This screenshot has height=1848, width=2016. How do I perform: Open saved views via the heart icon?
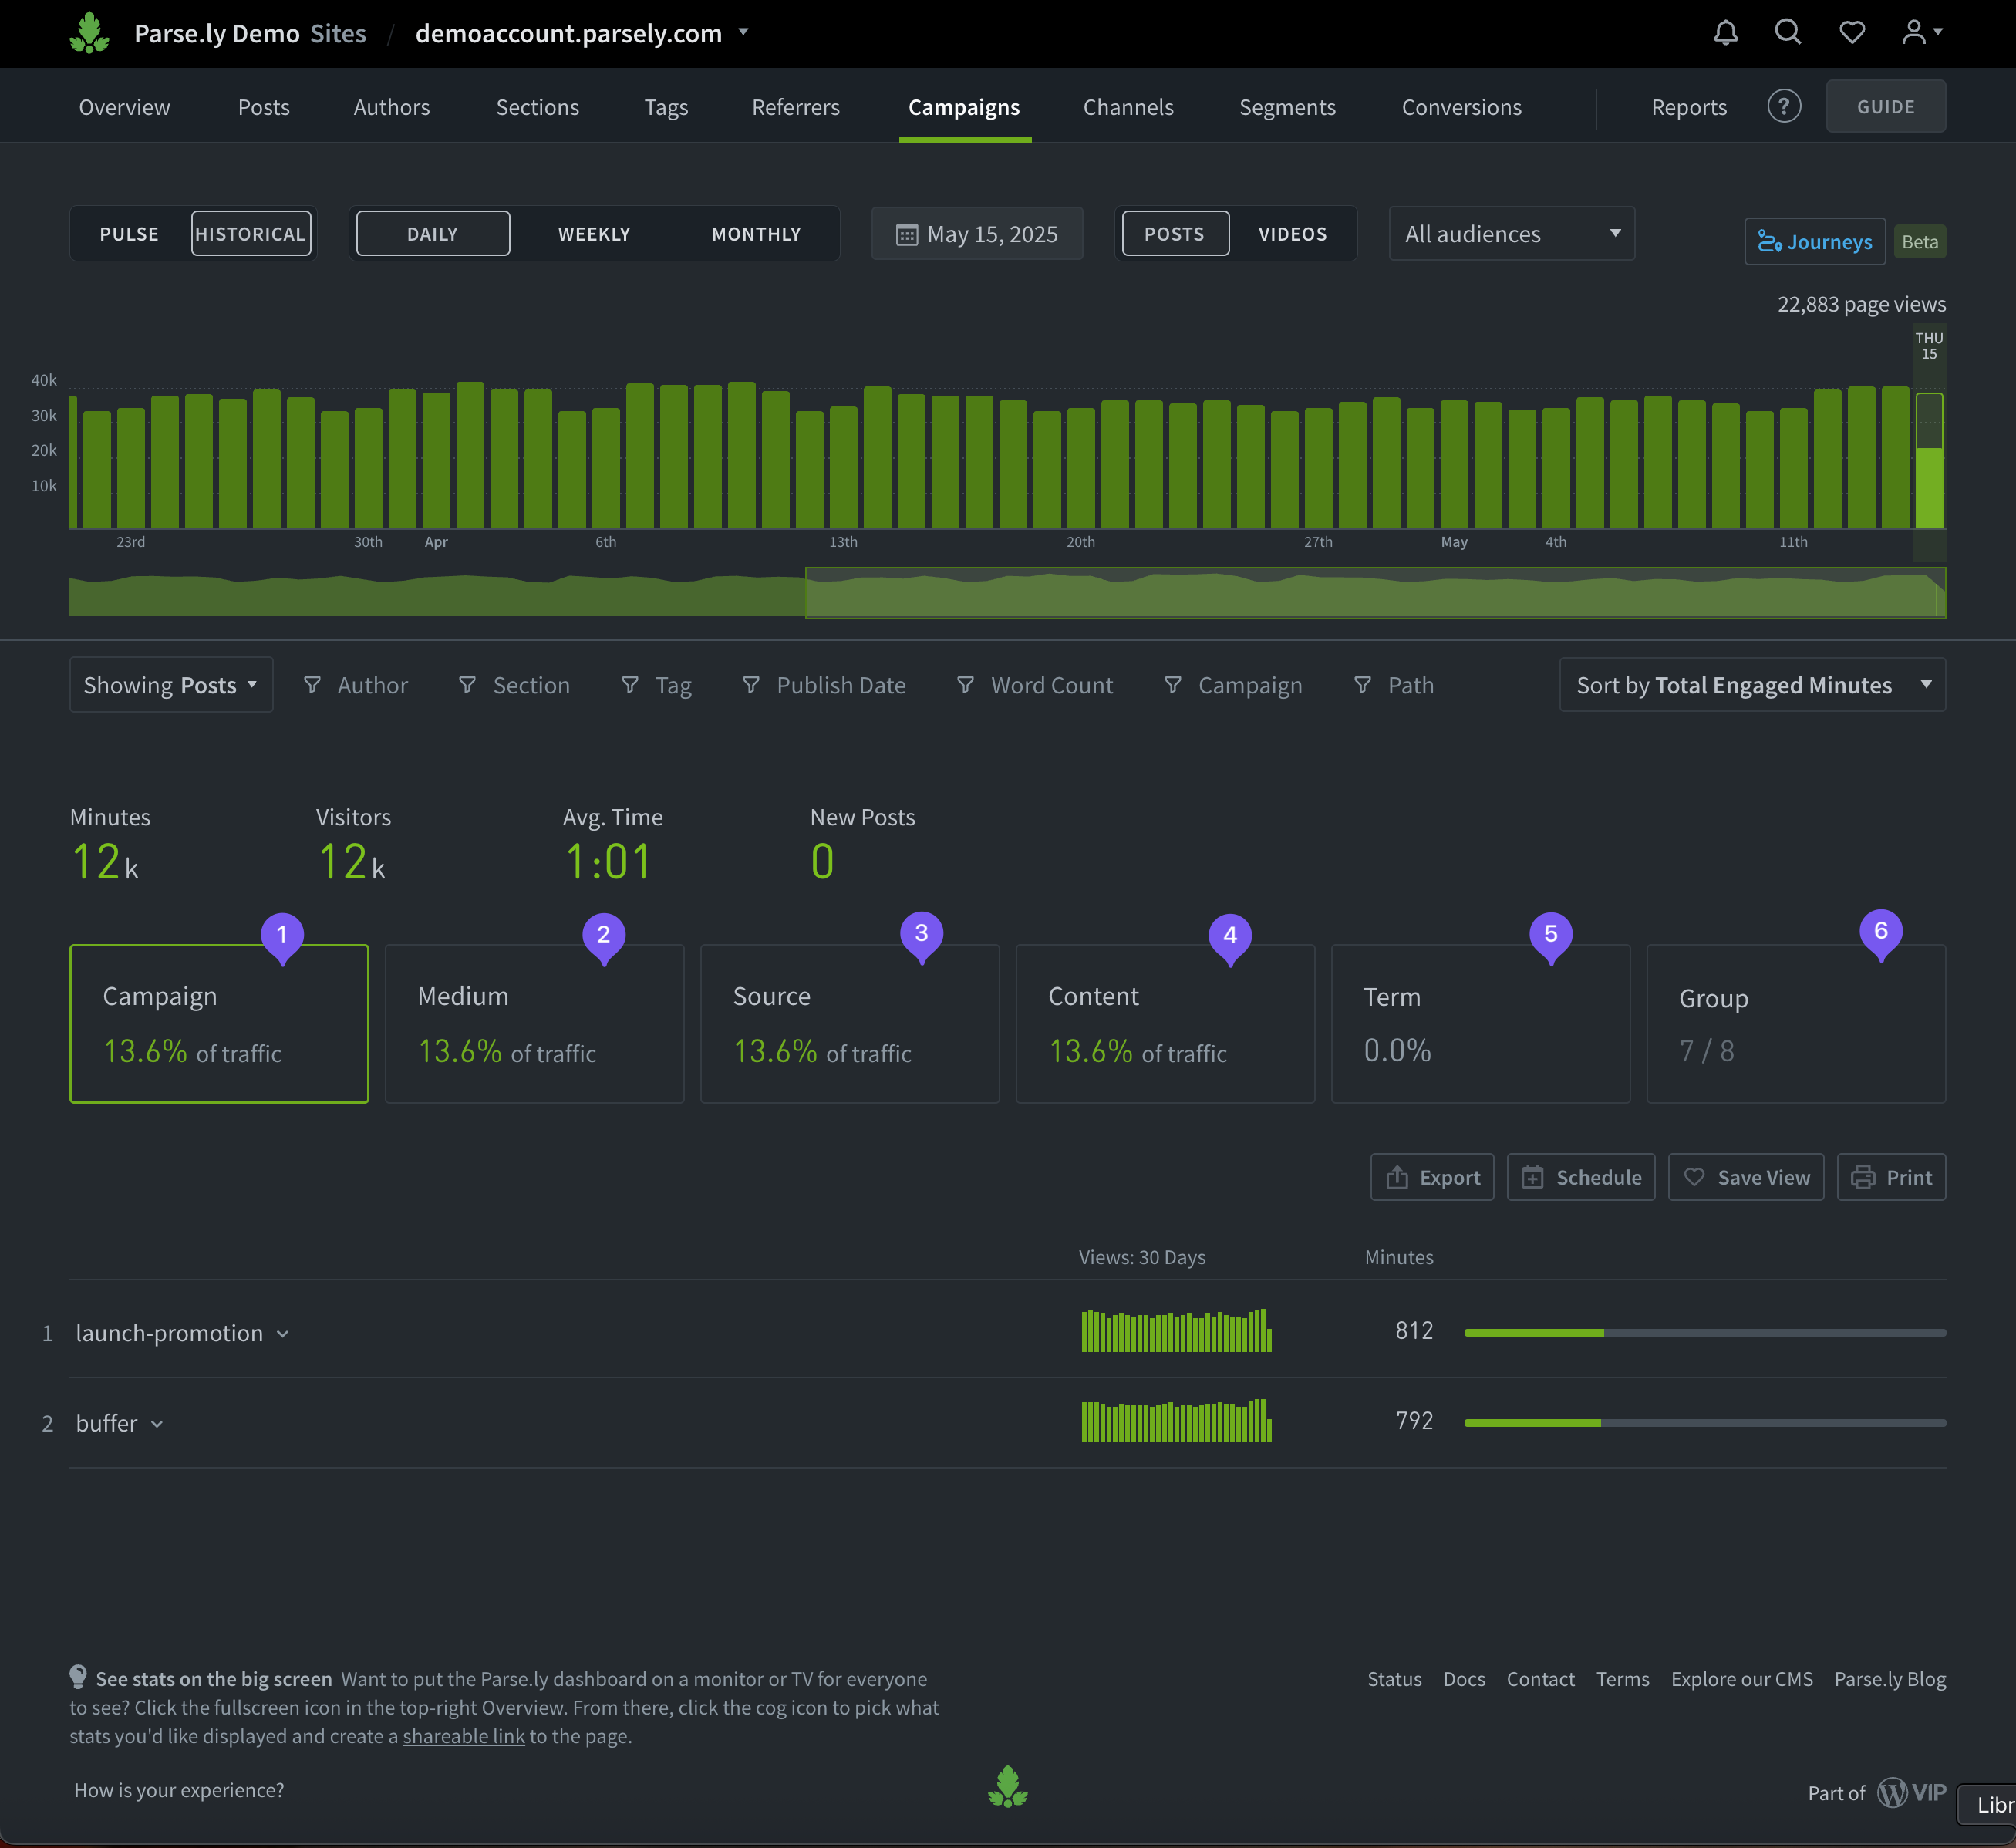(1852, 33)
